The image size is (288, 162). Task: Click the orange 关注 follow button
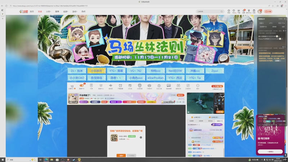pyautogui.click(x=180, y=95)
